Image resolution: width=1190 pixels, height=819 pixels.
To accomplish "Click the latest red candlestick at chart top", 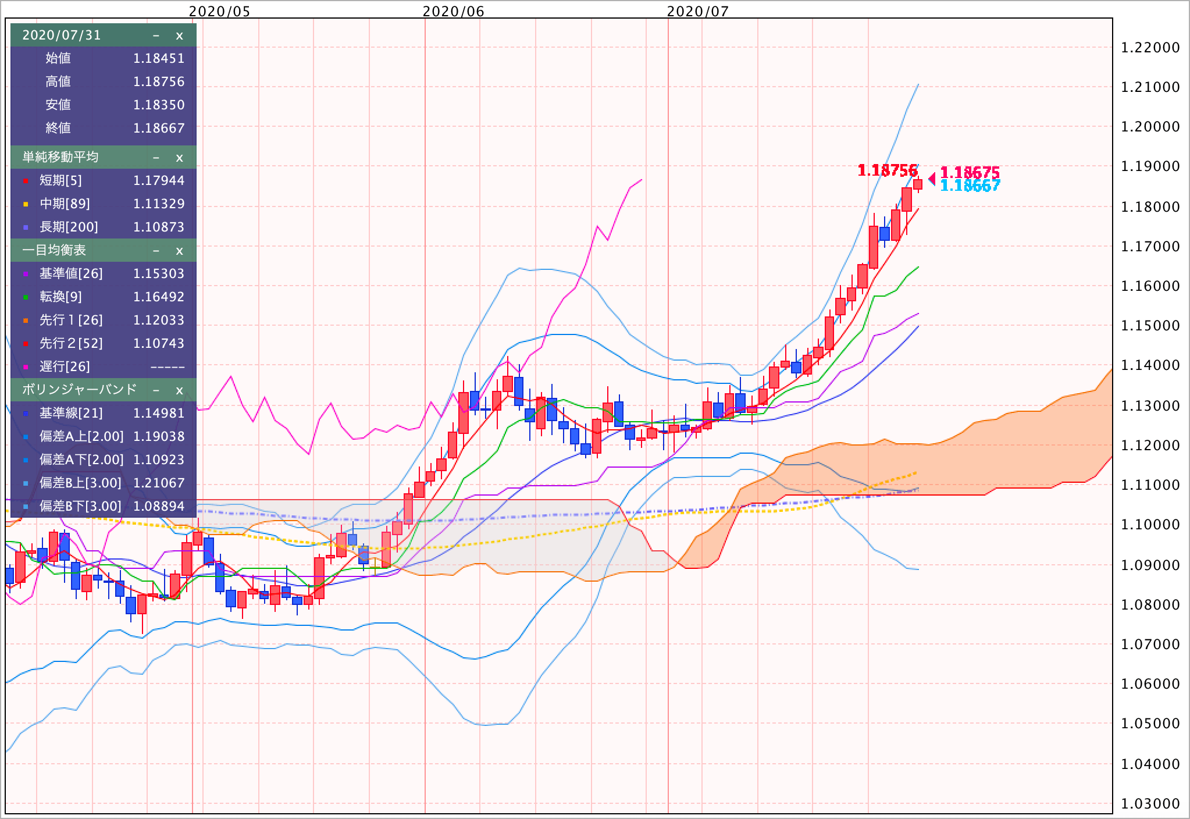I will (918, 184).
